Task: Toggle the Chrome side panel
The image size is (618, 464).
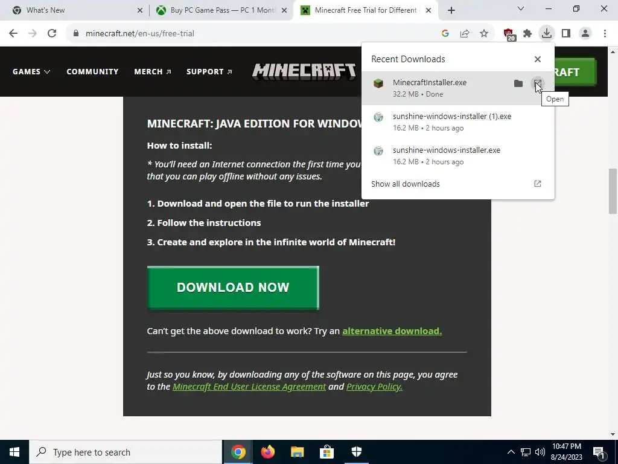Action: tap(566, 33)
